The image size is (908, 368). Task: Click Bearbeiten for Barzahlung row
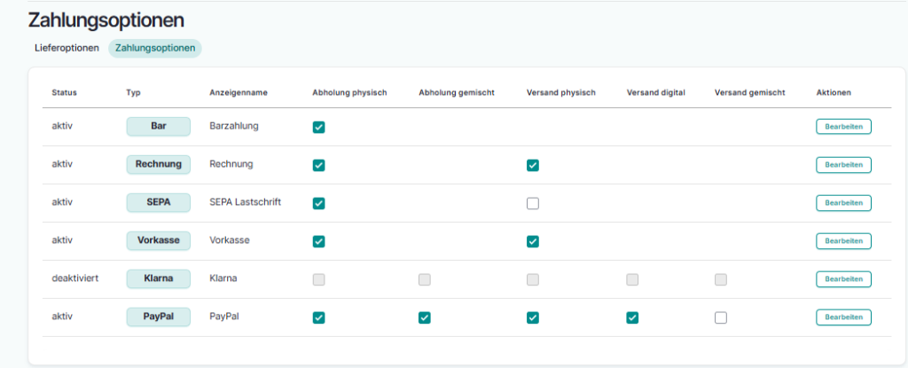[x=843, y=127]
